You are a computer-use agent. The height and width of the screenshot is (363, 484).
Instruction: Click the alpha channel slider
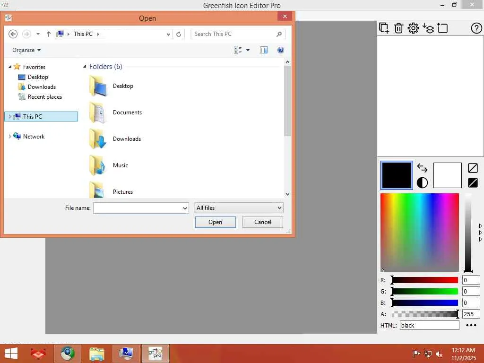425,314
